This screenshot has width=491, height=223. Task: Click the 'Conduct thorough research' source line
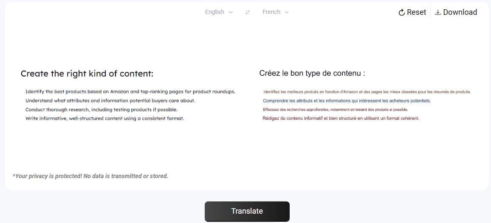102,110
